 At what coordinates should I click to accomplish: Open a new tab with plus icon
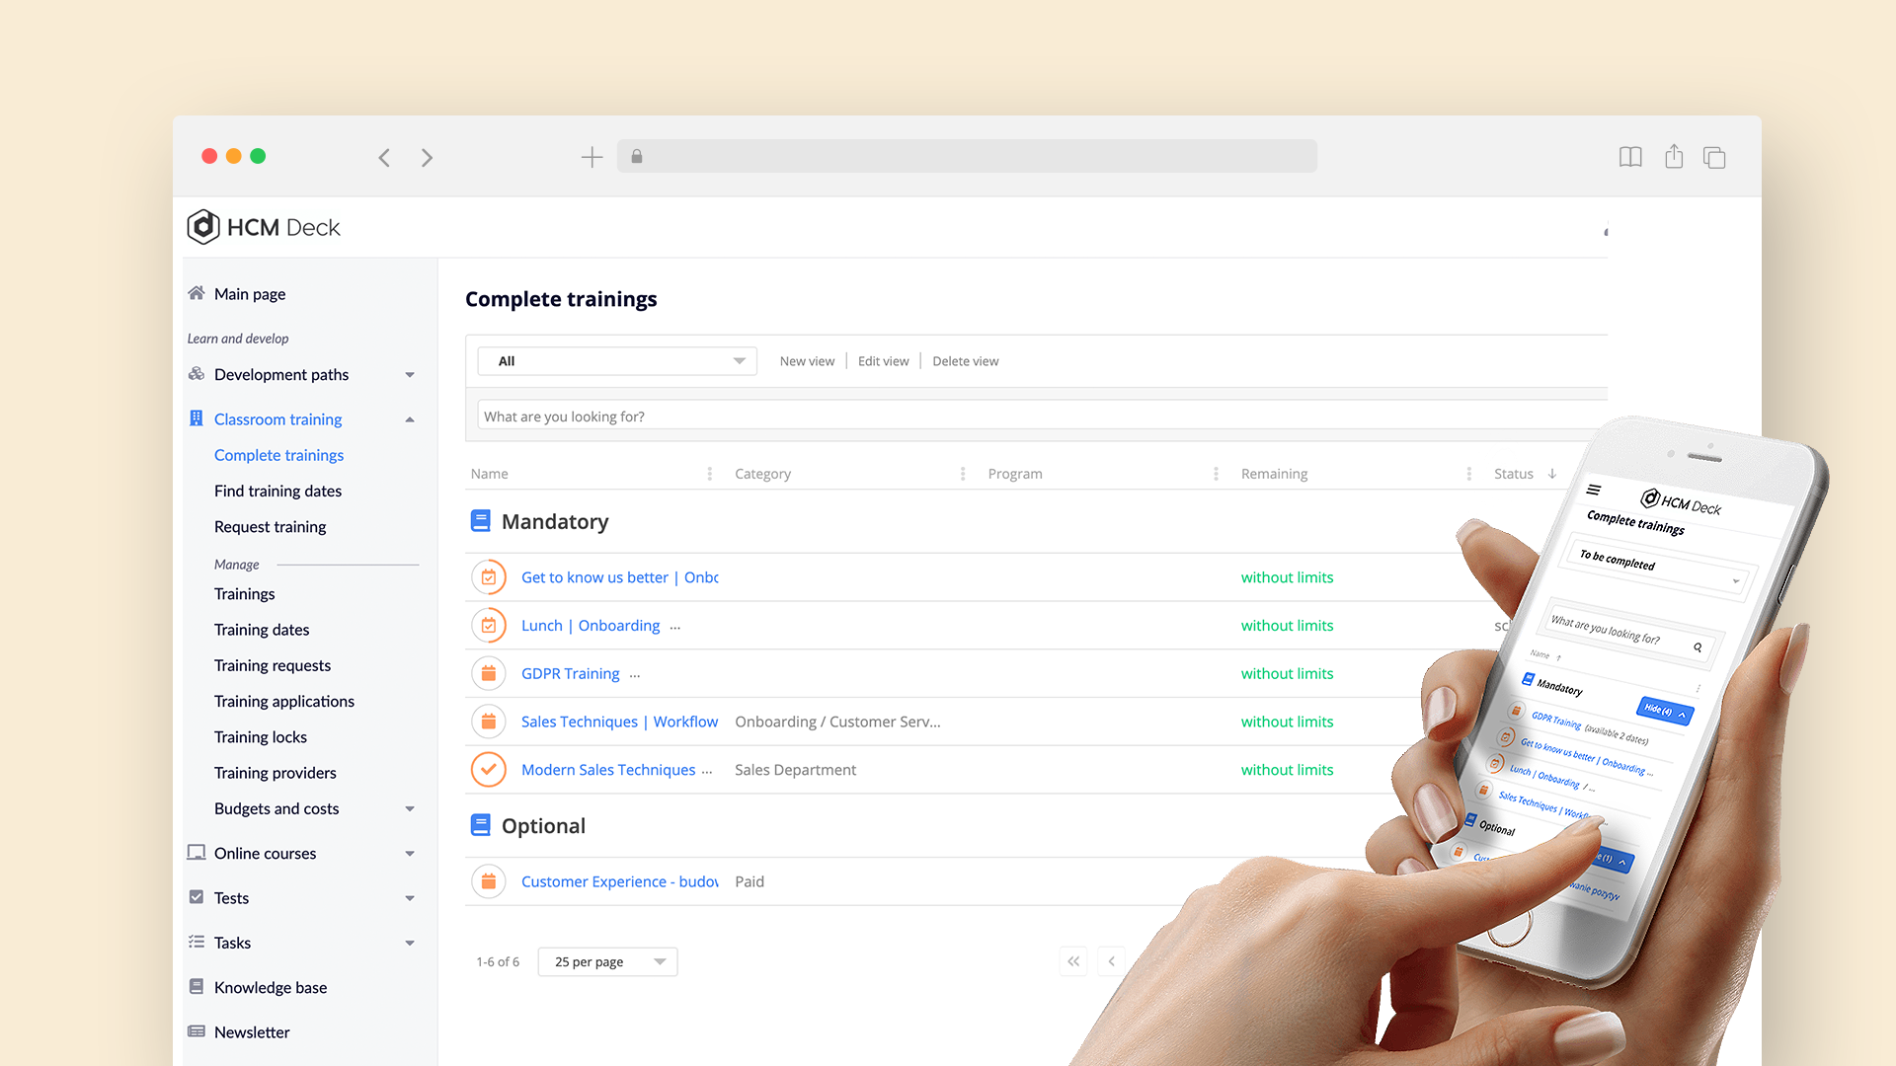click(592, 157)
